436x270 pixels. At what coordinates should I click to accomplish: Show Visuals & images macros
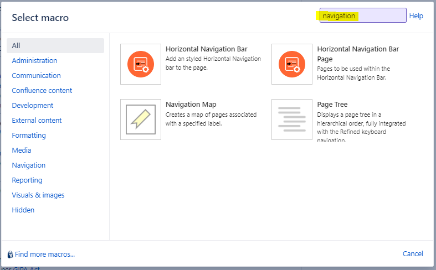point(38,195)
